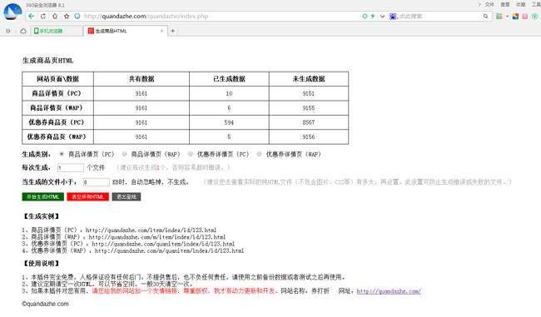Bookmark page with the star icon
Viewport: 541px width, 317px height.
pos(67,16)
